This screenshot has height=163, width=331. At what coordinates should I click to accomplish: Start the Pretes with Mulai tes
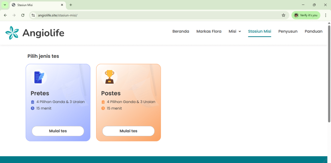[x=58, y=131]
